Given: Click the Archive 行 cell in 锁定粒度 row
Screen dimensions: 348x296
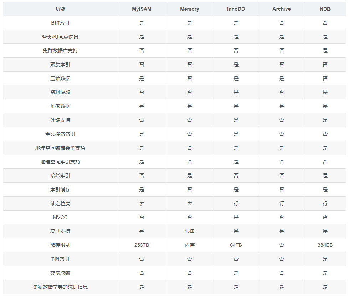Looking at the screenshot, I should pyautogui.click(x=282, y=203).
